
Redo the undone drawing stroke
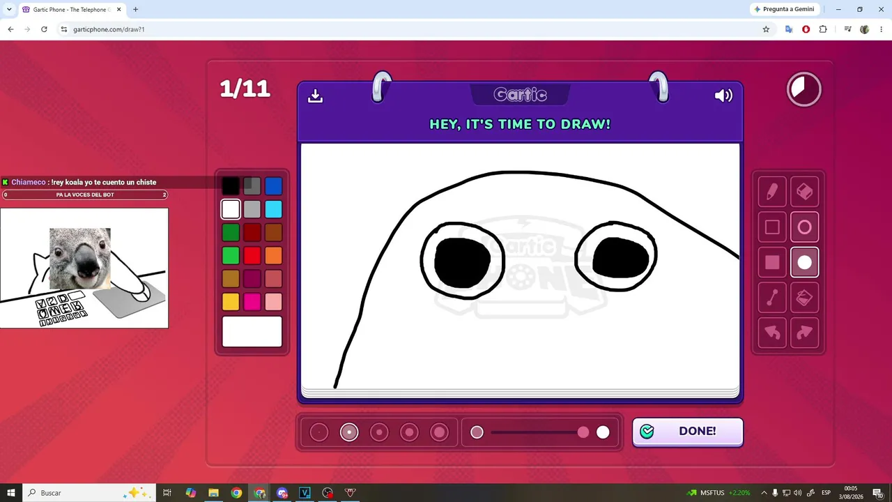click(804, 333)
